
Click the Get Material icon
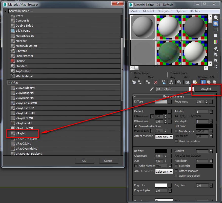pos(134,82)
